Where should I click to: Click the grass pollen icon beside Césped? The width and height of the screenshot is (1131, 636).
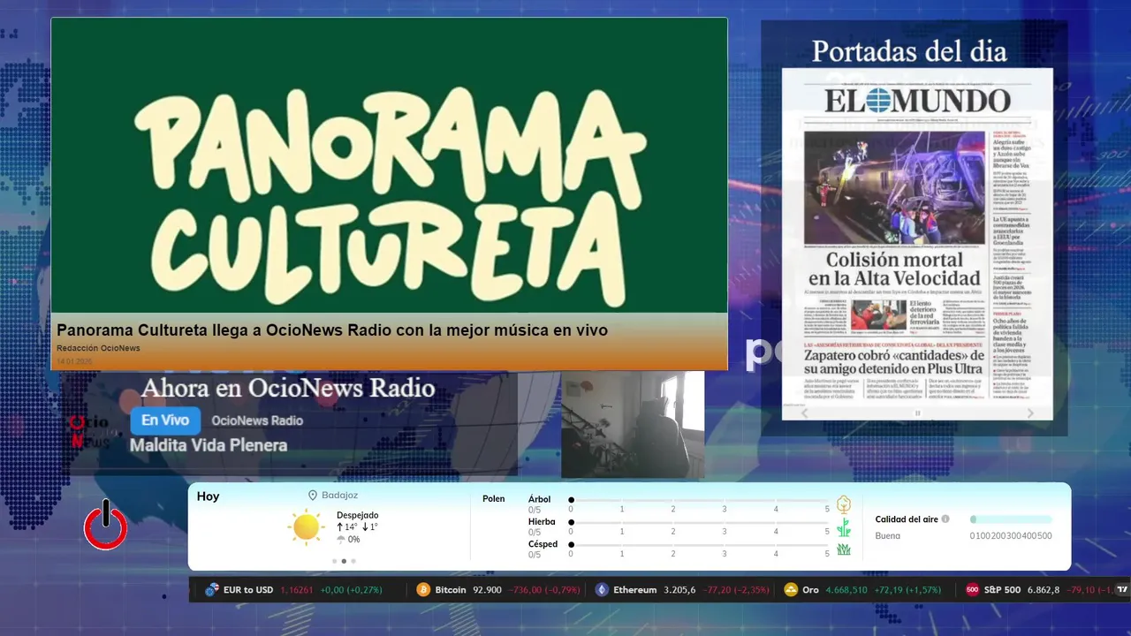pyautogui.click(x=844, y=549)
